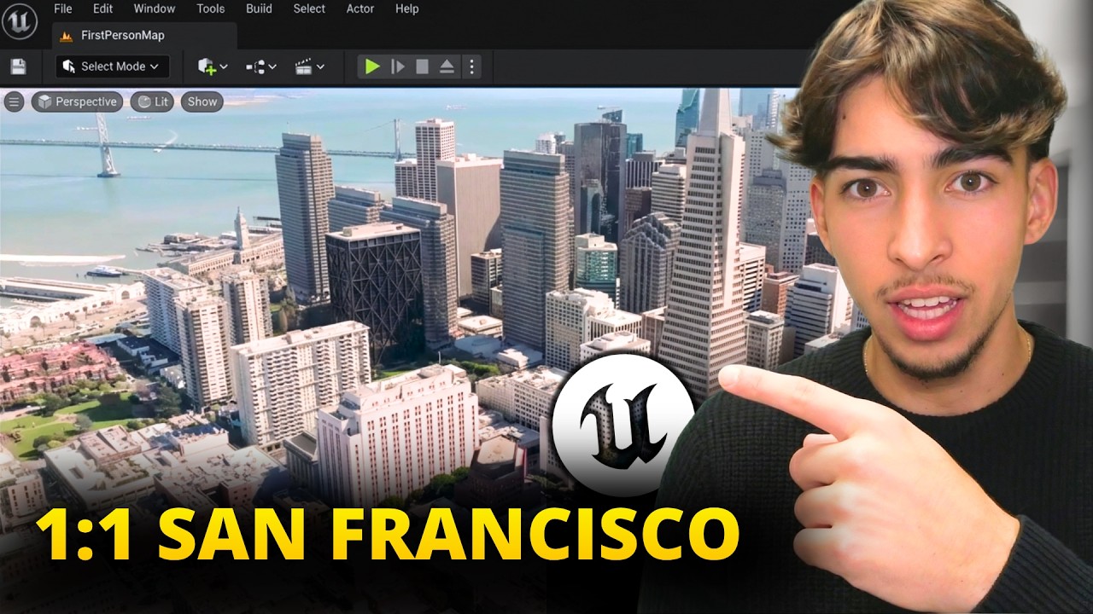Screen dimensions: 1093x614
Task: Open the Tools menu
Action: click(x=211, y=9)
